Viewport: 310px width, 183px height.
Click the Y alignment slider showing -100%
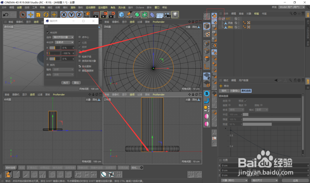tap(55, 53)
